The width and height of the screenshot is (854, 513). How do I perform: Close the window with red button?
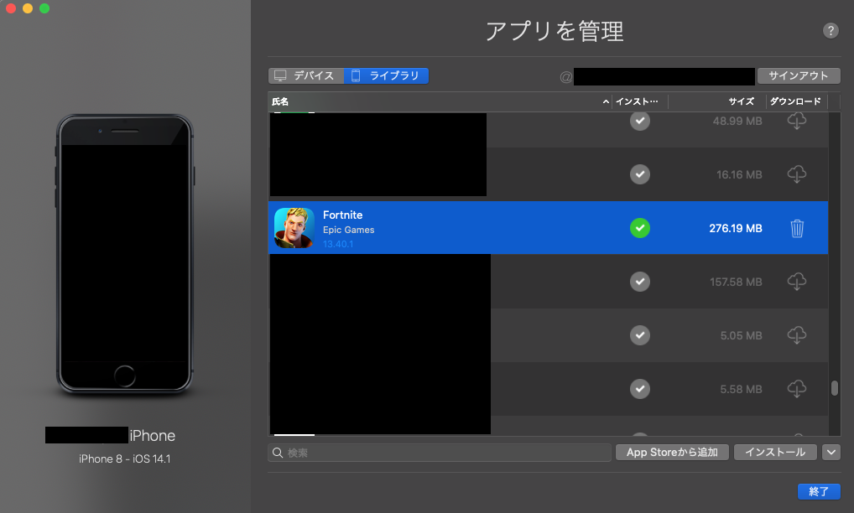pyautogui.click(x=10, y=8)
